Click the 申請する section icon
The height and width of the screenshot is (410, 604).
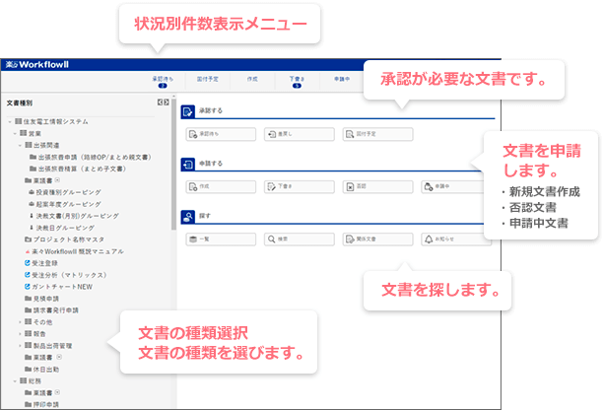[187, 165]
